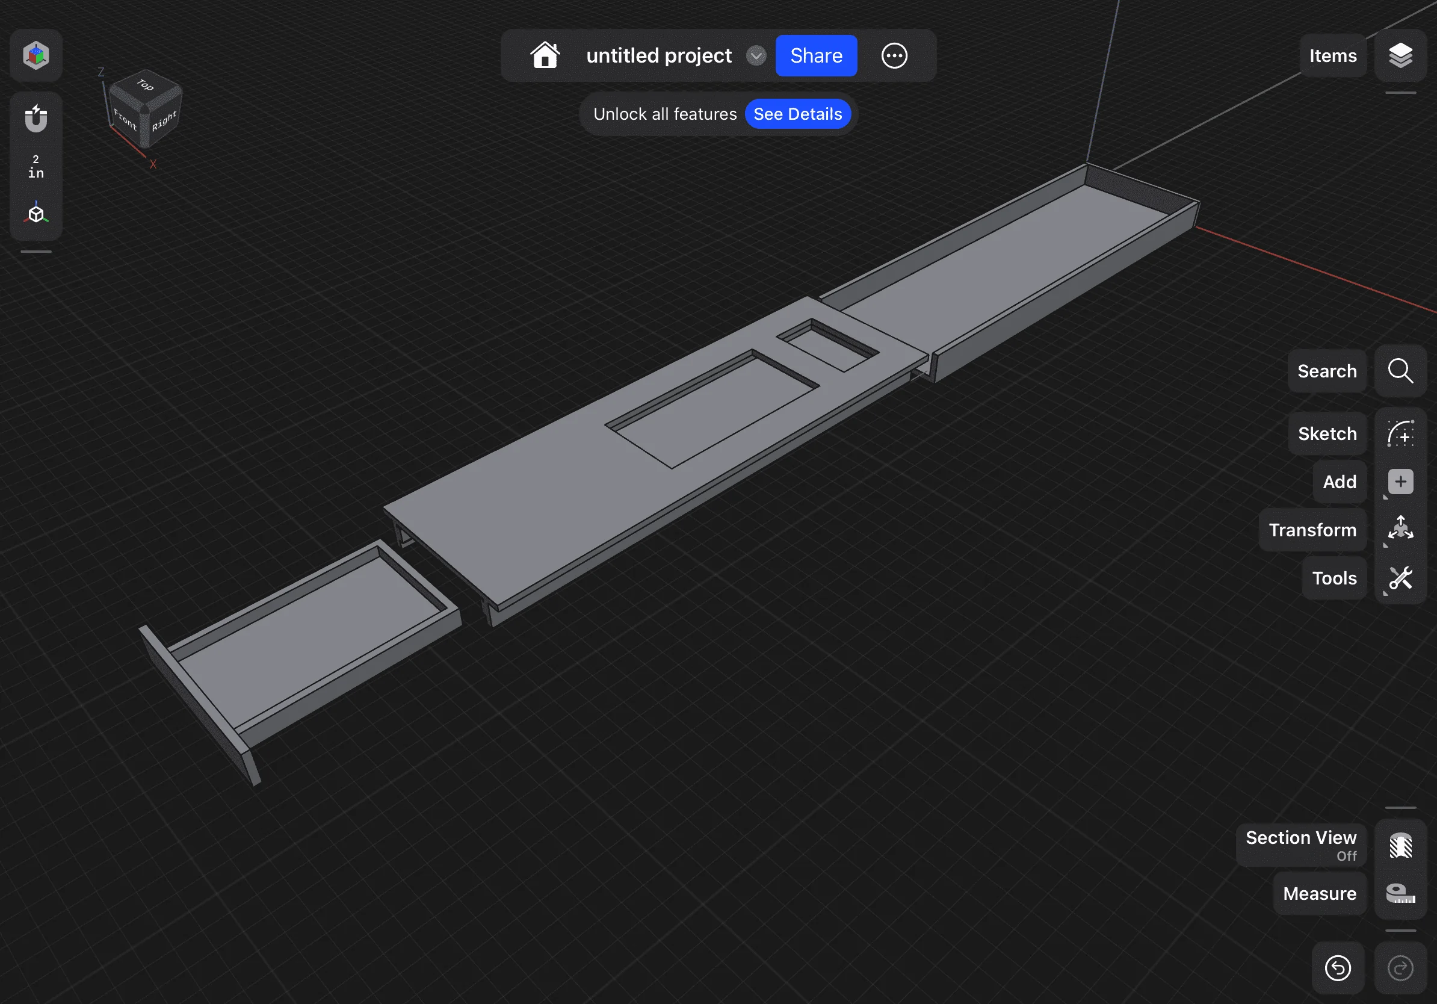Screen dimensions: 1437x1004
Task: Toggle the snapping magnet icon
Action: pos(36,119)
